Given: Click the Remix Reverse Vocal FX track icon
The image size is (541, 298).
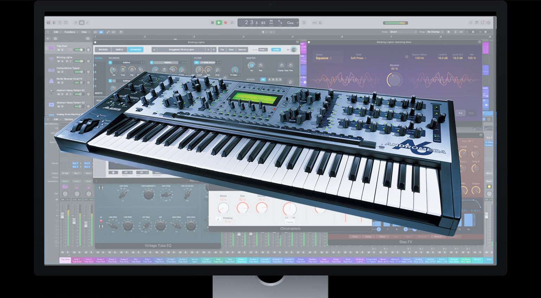Looking at the screenshot, I should (51, 81).
